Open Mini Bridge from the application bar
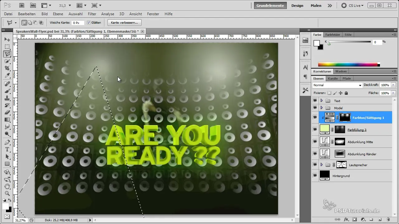The image size is (399, 224). [33, 5]
